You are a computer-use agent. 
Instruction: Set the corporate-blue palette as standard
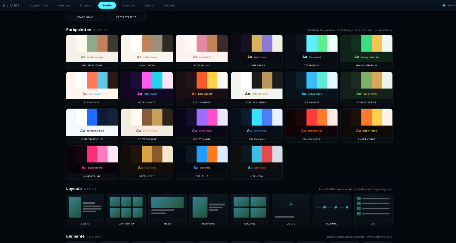pyautogui.click(x=92, y=125)
